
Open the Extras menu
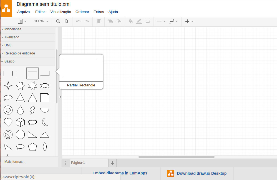pyautogui.click(x=99, y=12)
